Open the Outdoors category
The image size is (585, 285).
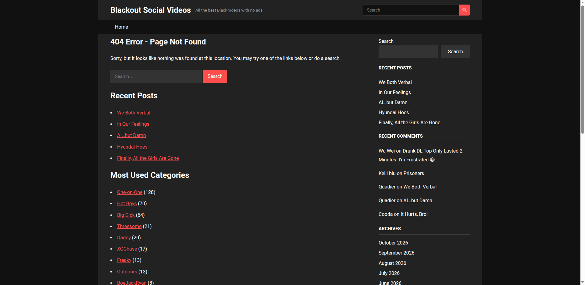click(x=127, y=272)
